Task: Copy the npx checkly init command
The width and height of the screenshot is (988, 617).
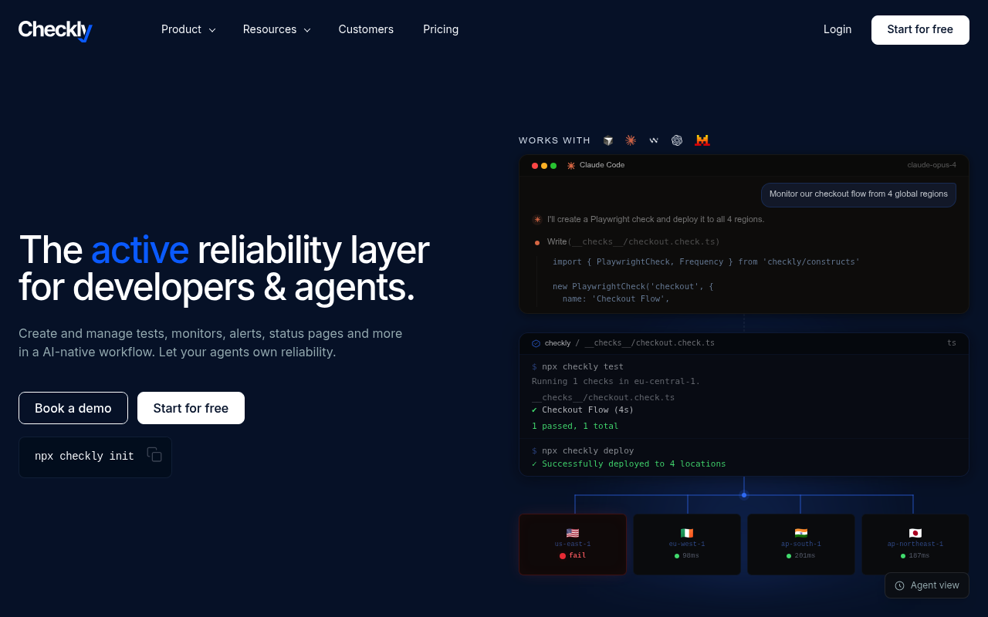Action: [x=154, y=455]
